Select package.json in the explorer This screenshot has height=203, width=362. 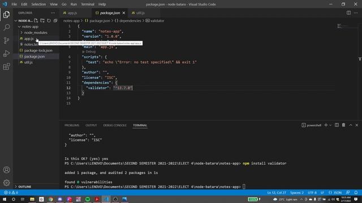[x=35, y=56]
